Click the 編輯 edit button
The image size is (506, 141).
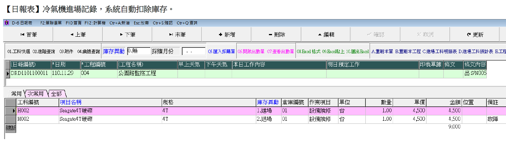[x=325, y=34]
